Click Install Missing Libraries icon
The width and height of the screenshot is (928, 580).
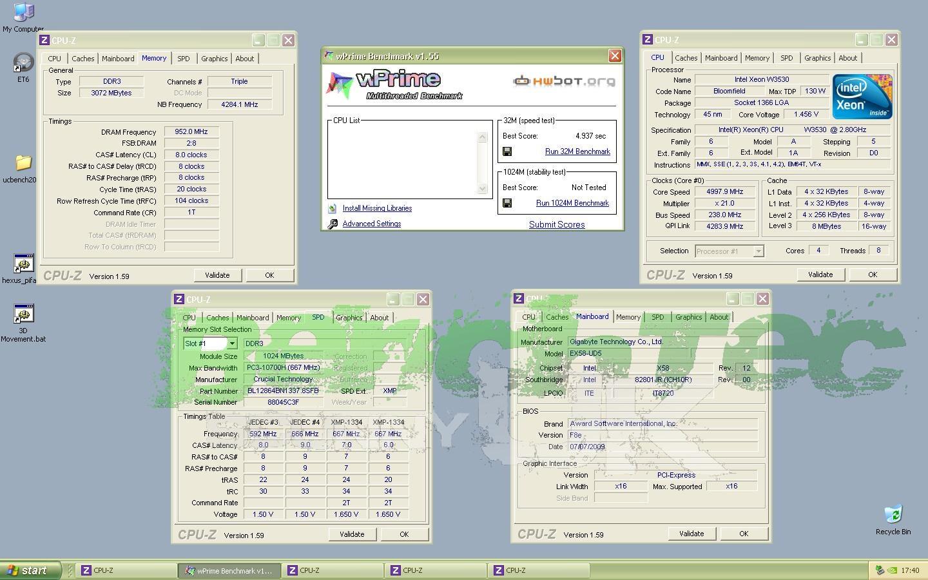pos(333,208)
